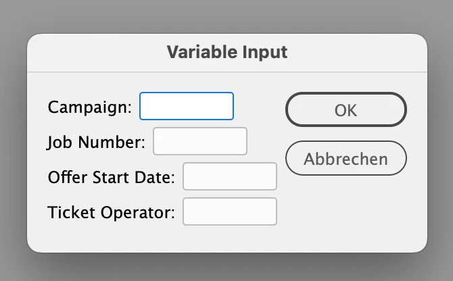Screen dimensions: 453x281
Task: Select the Offer Start Date field
Action: pyautogui.click(x=230, y=177)
